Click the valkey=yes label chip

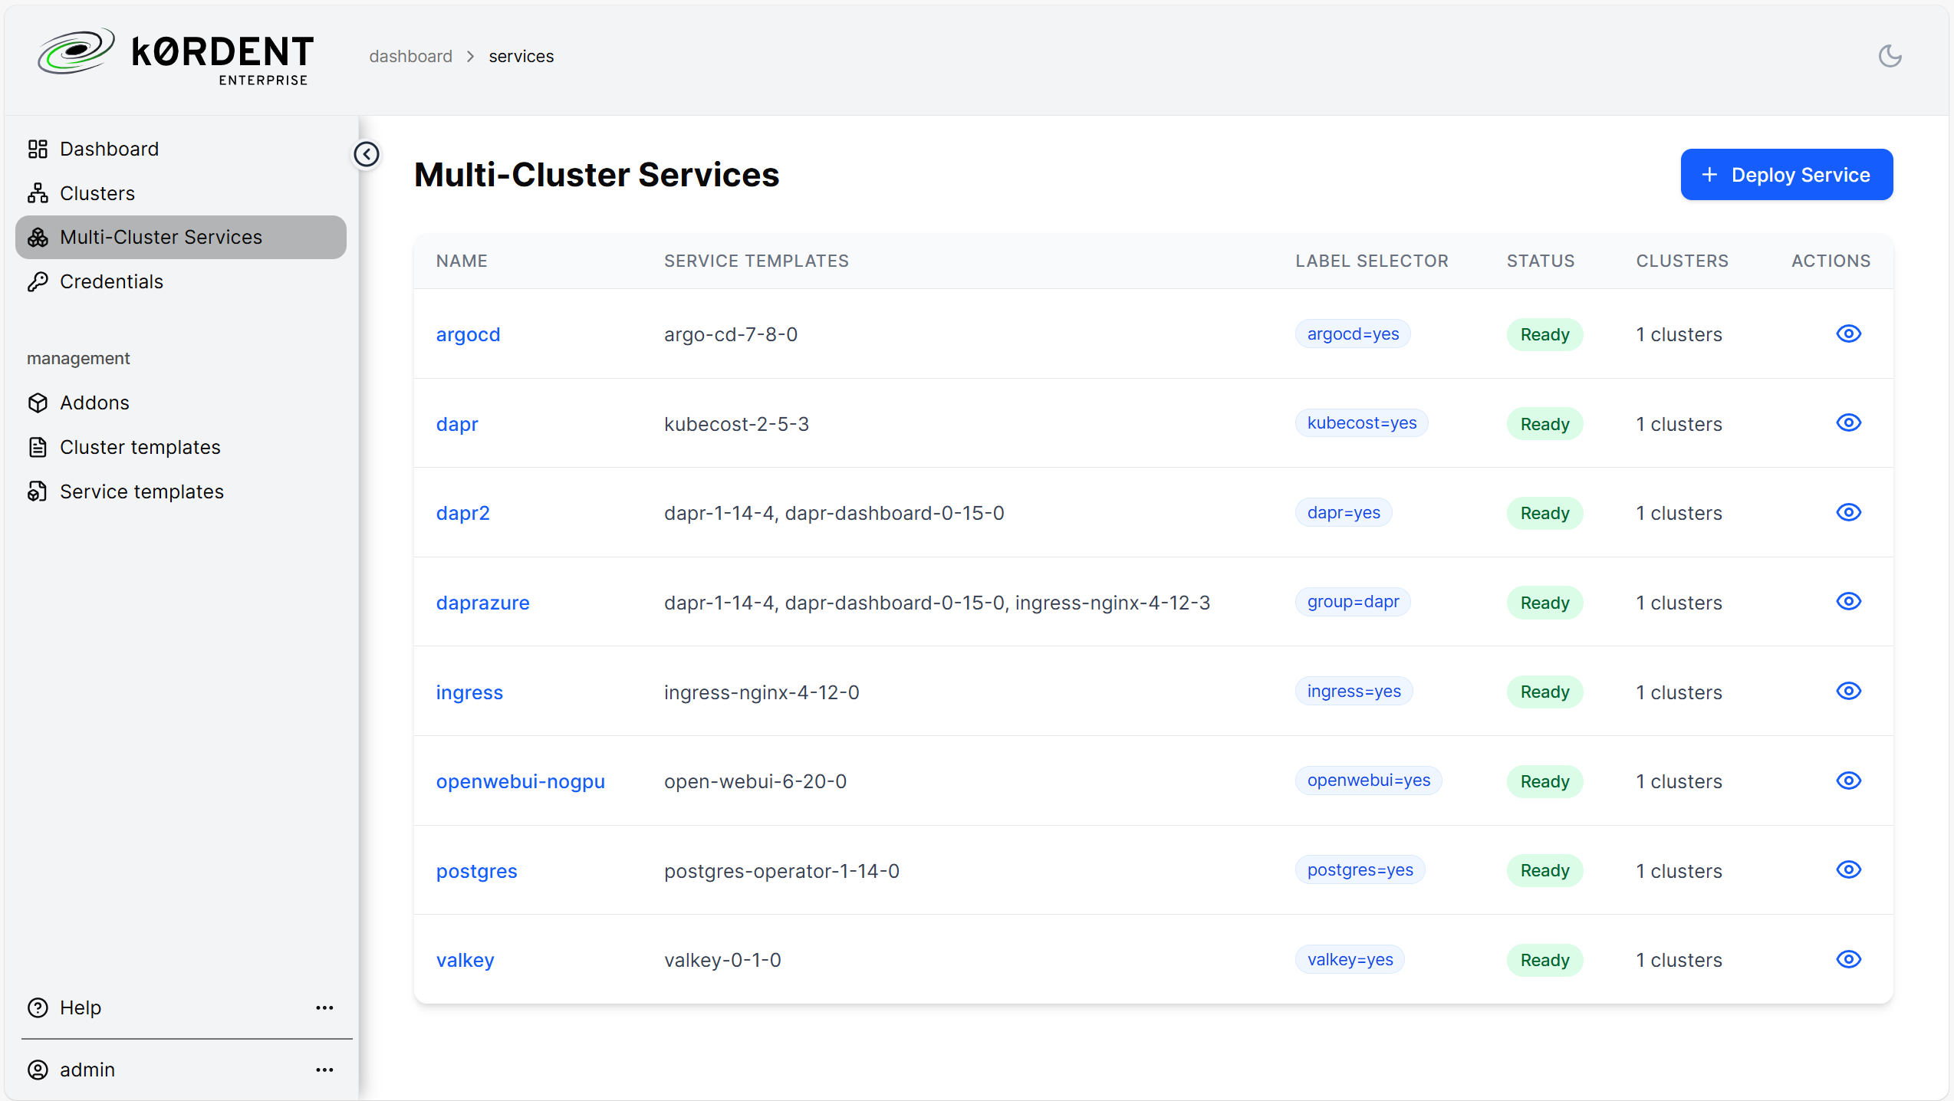coord(1350,959)
